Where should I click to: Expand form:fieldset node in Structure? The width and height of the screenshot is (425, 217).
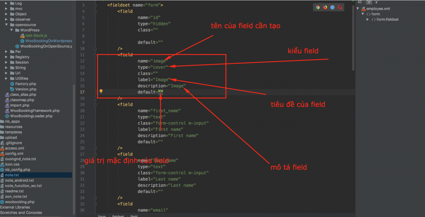[x=368, y=20]
